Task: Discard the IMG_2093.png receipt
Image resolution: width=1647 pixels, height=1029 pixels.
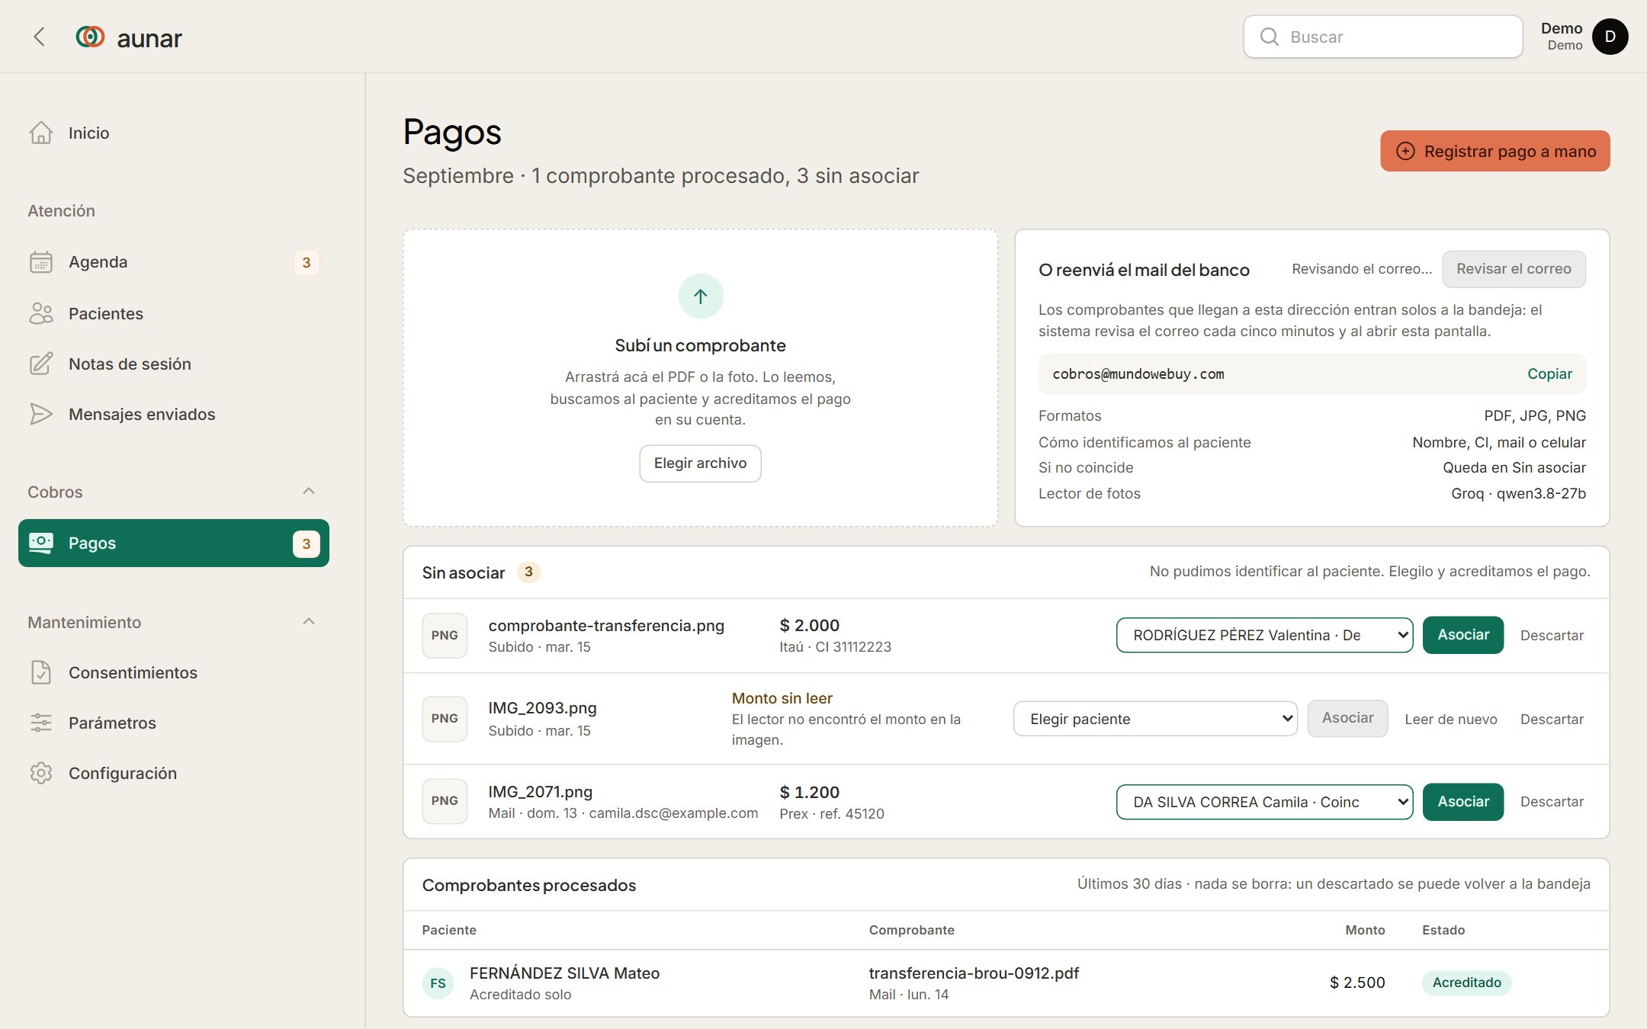Action: tap(1552, 720)
